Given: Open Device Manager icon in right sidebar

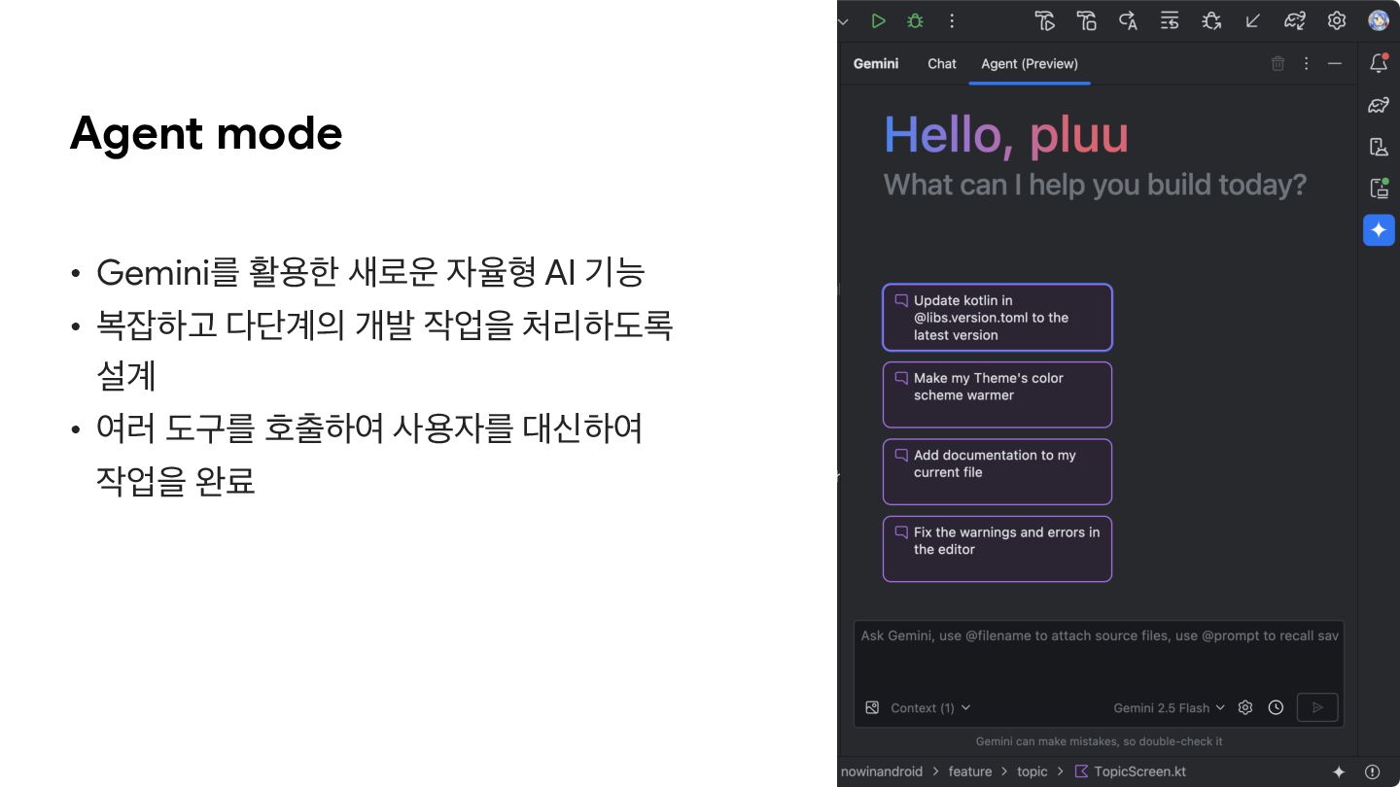Looking at the screenshot, I should (x=1379, y=147).
